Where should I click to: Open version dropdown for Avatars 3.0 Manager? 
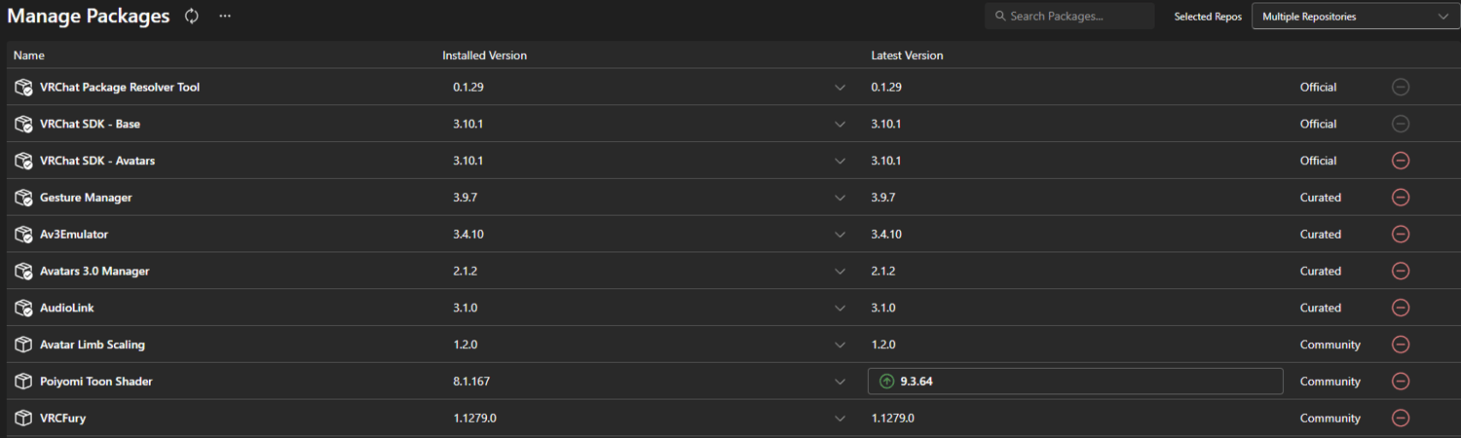click(840, 272)
